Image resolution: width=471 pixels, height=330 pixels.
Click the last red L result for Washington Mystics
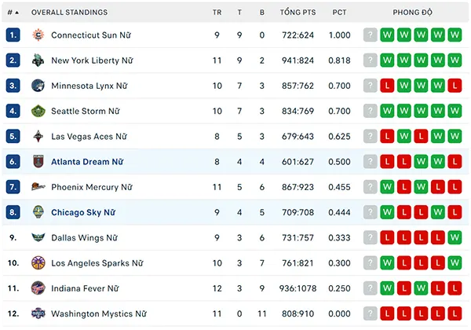[x=455, y=313]
